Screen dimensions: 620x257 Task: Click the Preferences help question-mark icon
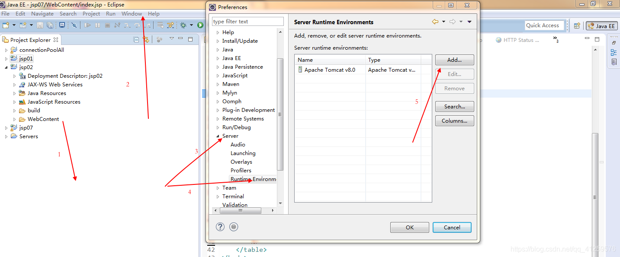pyautogui.click(x=220, y=227)
